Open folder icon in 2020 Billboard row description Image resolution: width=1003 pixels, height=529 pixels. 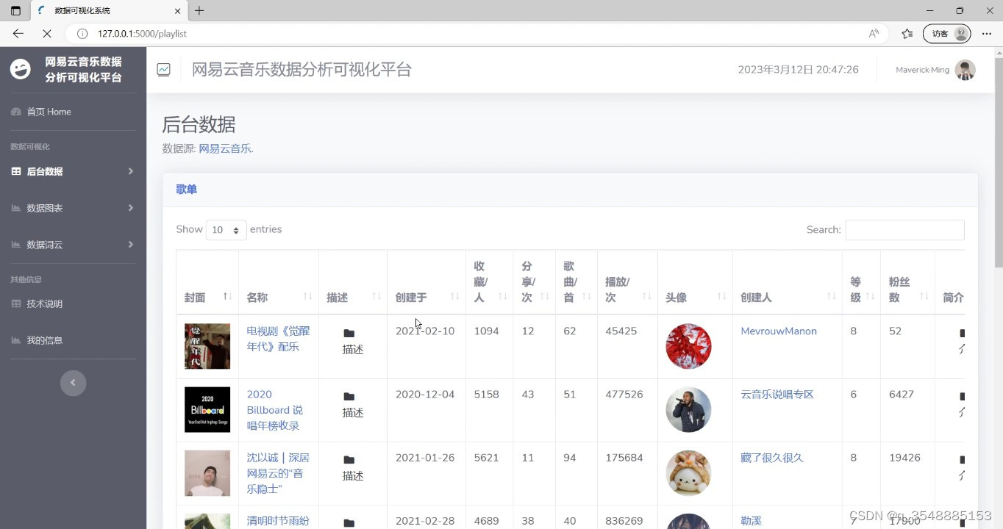349,397
